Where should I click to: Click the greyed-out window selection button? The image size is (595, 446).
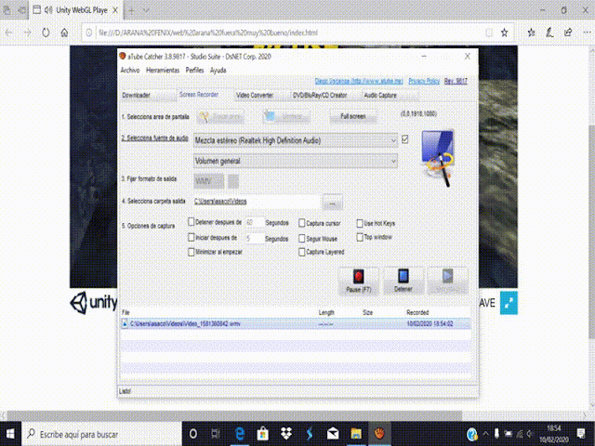[286, 116]
